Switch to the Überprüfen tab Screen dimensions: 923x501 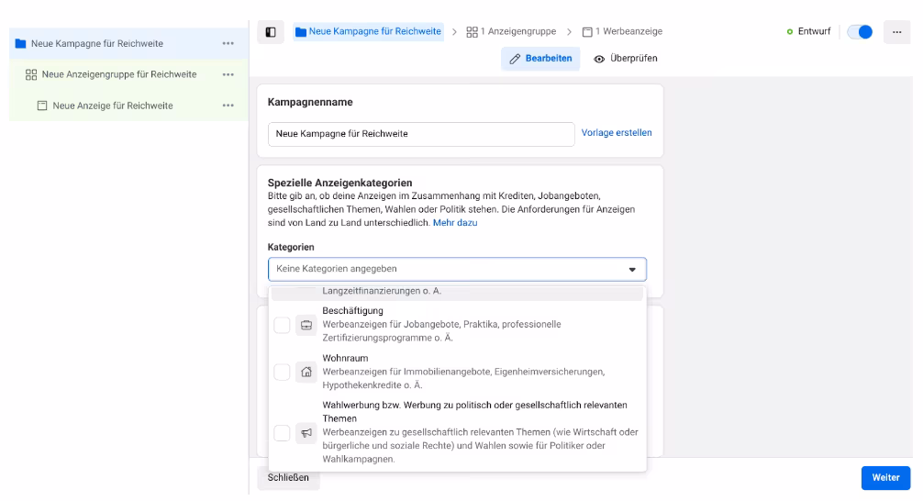[x=626, y=59]
